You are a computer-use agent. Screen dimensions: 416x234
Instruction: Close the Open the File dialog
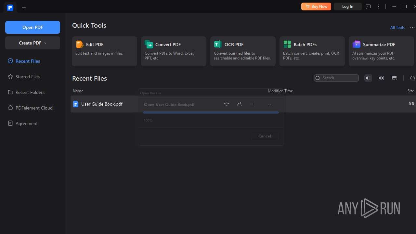tap(279, 93)
